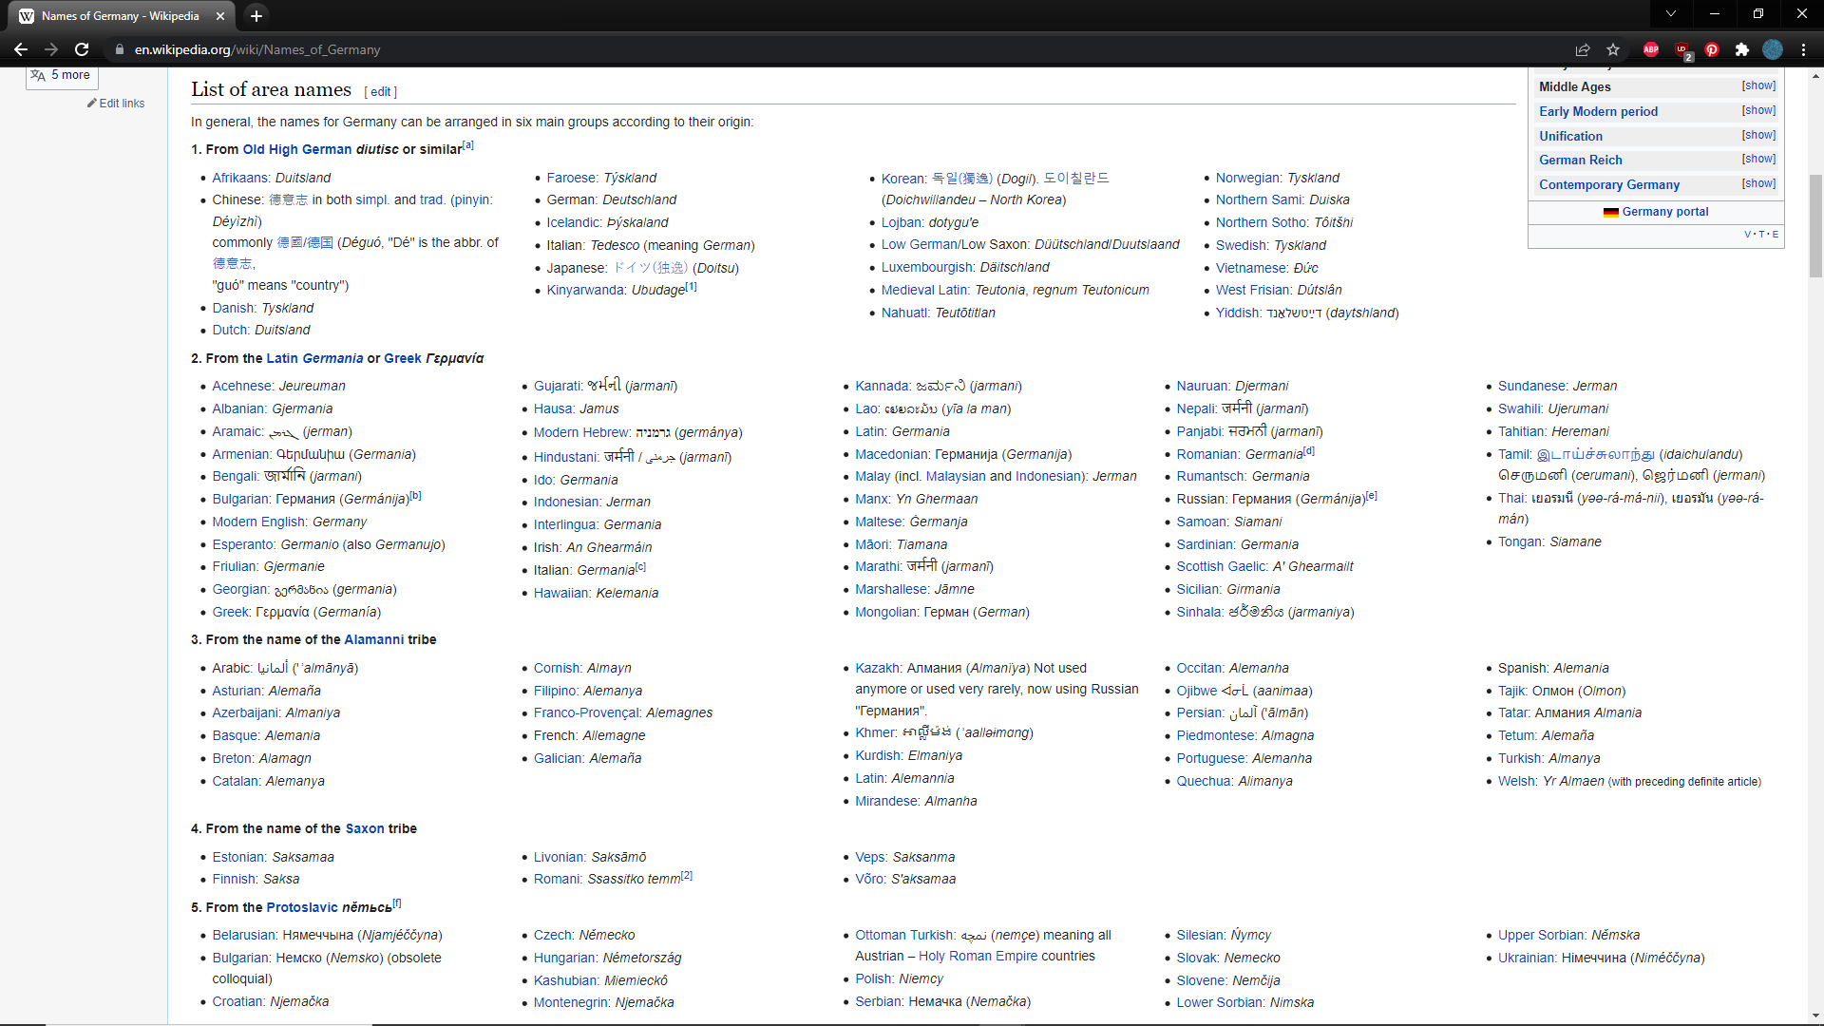Open the Scottish Gaelic language link
The image size is (1824, 1026).
[1222, 566]
